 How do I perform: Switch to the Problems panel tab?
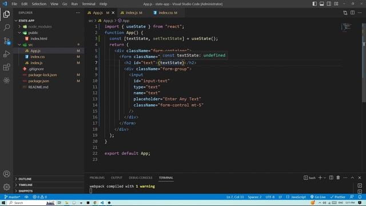[x=97, y=178]
